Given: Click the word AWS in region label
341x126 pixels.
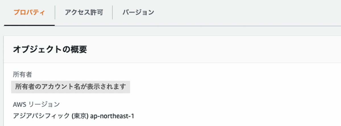Looking at the screenshot, I should click(20, 104).
